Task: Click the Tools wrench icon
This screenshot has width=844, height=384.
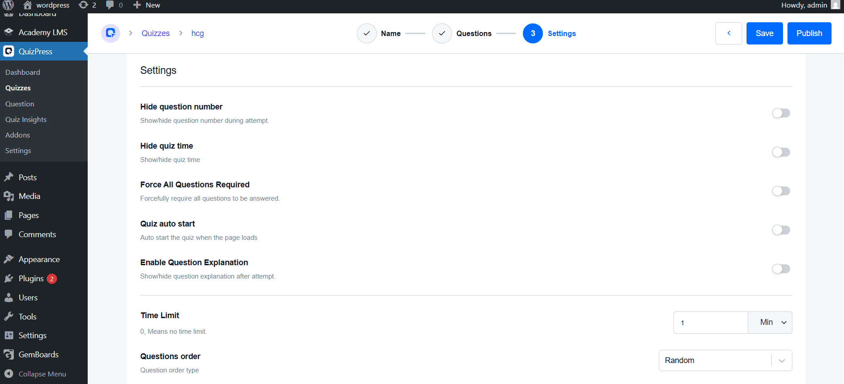Action: (9, 316)
